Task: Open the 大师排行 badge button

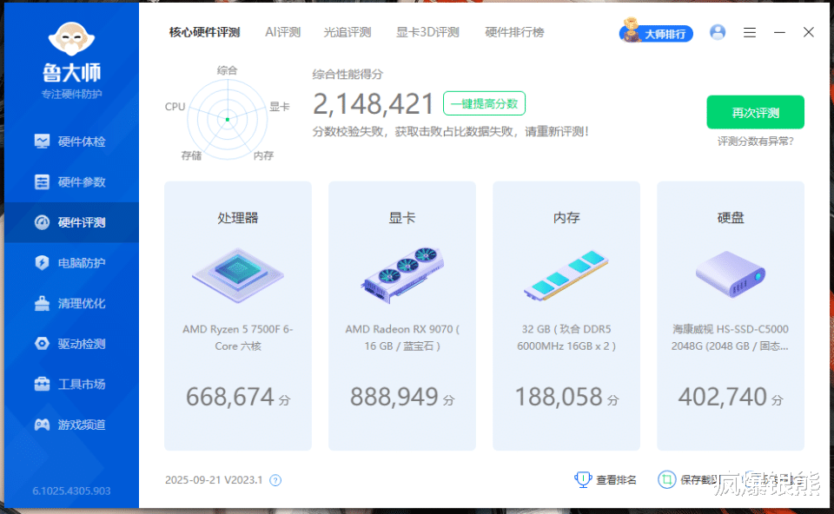Action: pyautogui.click(x=657, y=32)
